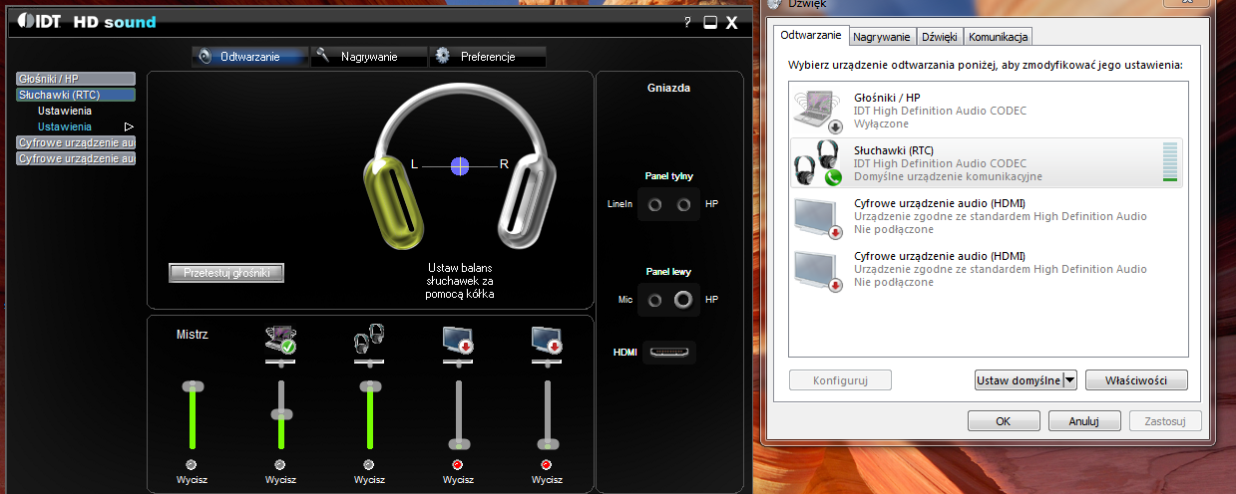Adjust the Mistrz master volume slider
The width and height of the screenshot is (1236, 494).
(193, 385)
